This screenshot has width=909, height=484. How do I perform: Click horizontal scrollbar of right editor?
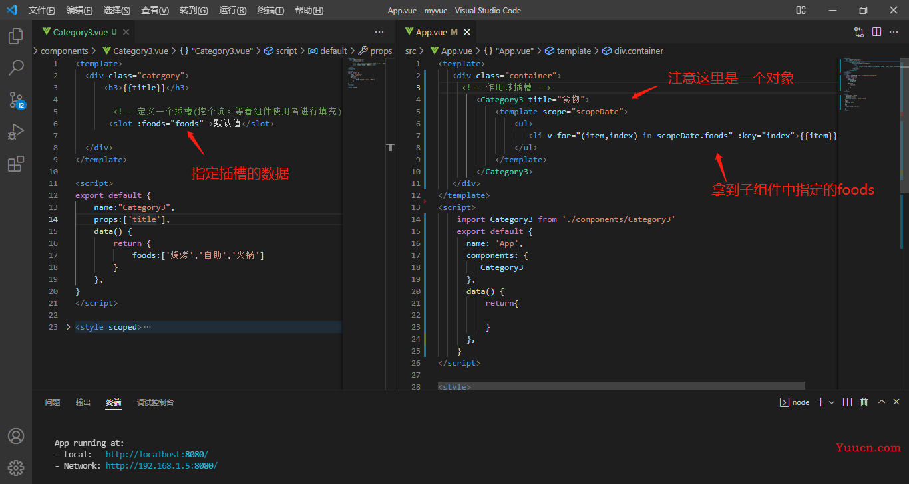(x=621, y=386)
